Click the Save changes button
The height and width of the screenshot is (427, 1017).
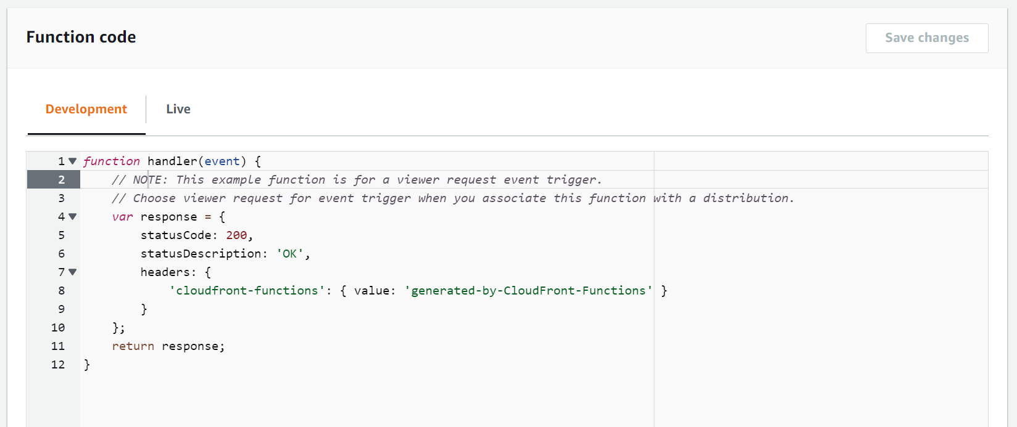(x=926, y=38)
